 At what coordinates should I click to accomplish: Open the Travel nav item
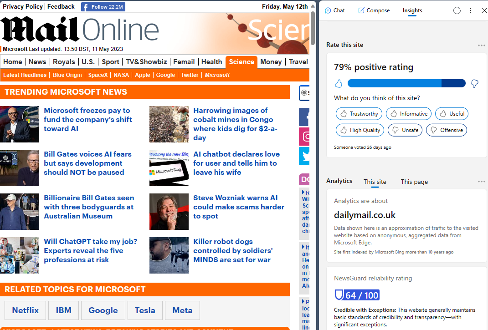(298, 62)
